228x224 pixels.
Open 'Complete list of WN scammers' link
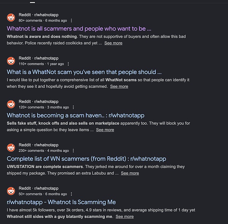coord(86,159)
